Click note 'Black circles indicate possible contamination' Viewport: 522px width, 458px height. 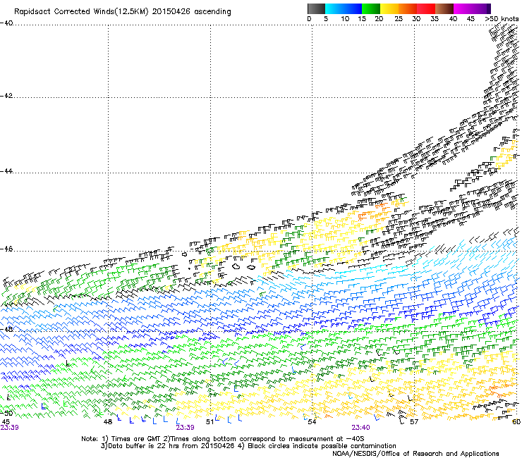[322, 446]
